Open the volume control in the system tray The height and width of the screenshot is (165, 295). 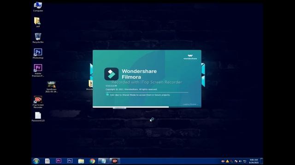[x=240, y=161]
